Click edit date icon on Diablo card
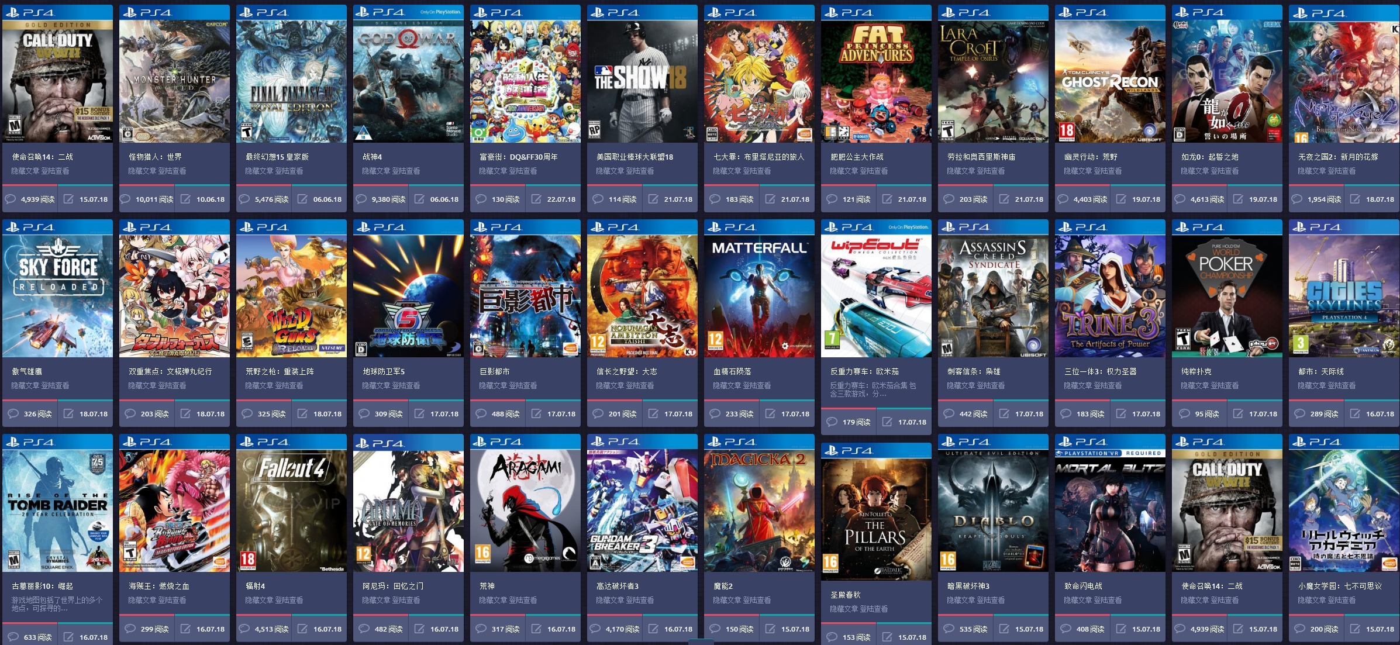The height and width of the screenshot is (645, 1400). (x=1004, y=629)
